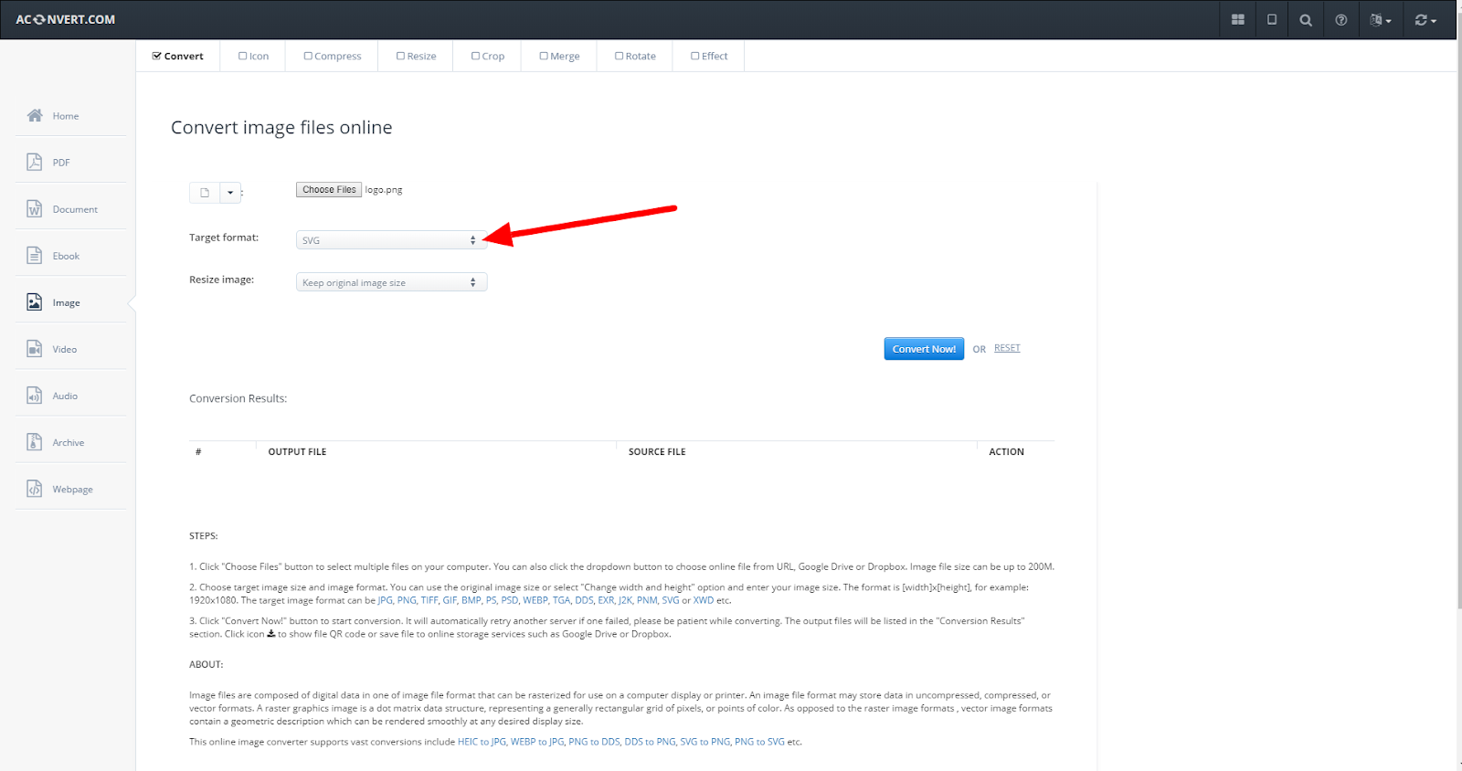Click the RESET link
This screenshot has width=1462, height=771.
1007,348
